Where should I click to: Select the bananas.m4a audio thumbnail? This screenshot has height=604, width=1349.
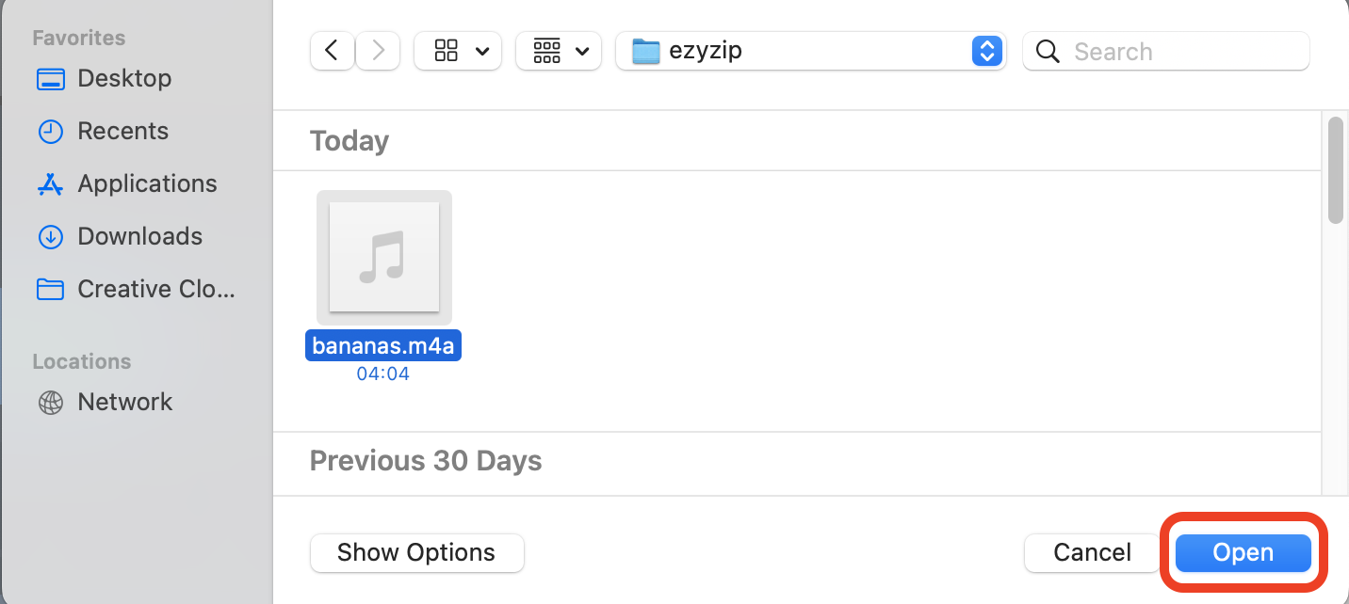(383, 257)
